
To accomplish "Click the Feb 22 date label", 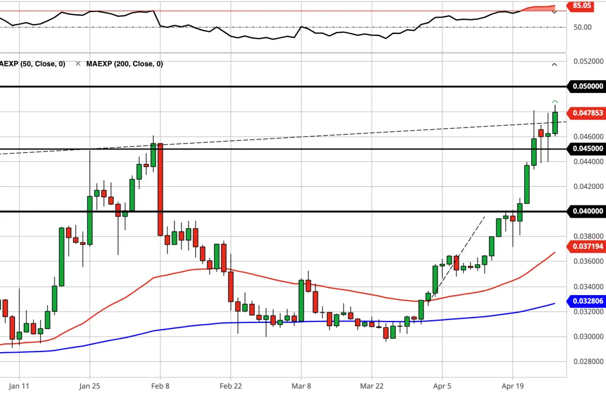I will (231, 386).
